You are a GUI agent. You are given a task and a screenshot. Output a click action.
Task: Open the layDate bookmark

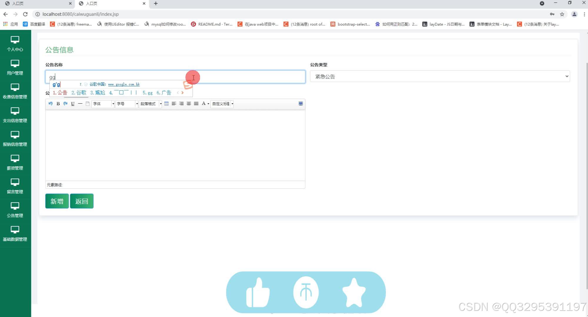[443, 24]
